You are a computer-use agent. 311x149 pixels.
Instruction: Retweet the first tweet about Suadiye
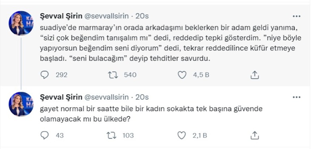[x=113, y=75]
